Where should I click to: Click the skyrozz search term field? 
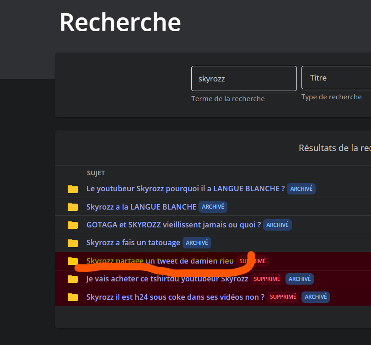tap(244, 79)
